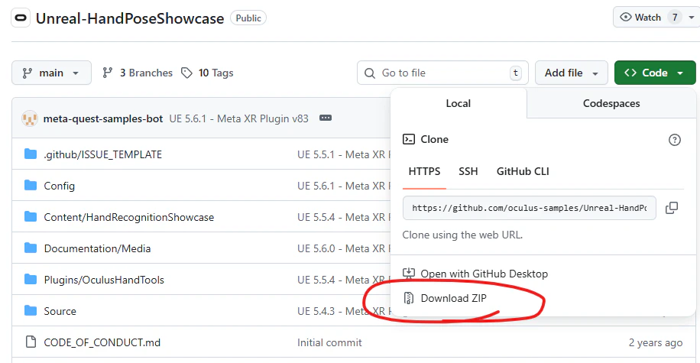700x363 pixels.
Task: Switch to the Local tab
Action: (x=459, y=104)
